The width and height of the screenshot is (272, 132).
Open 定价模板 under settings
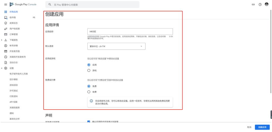tap(14, 79)
